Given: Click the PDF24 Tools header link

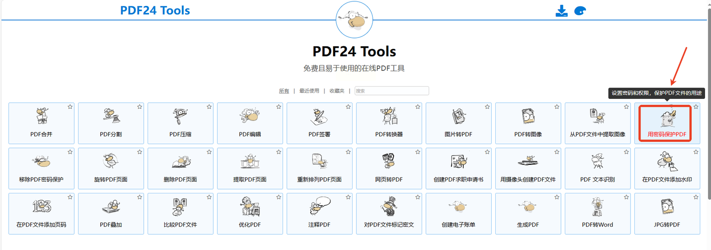Looking at the screenshot, I should click(155, 10).
